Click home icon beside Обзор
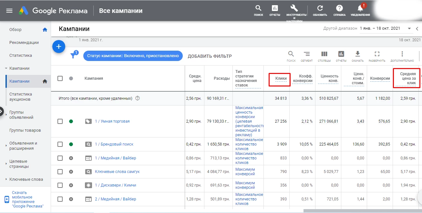Screen dimensions: 422x213 45,30
